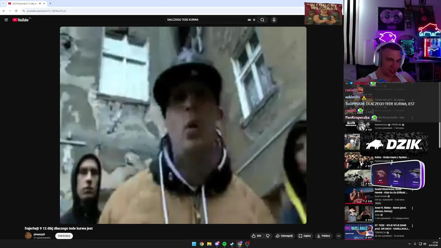Subscribe to pinesqa6 channel
441x248 pixels.
(64, 236)
